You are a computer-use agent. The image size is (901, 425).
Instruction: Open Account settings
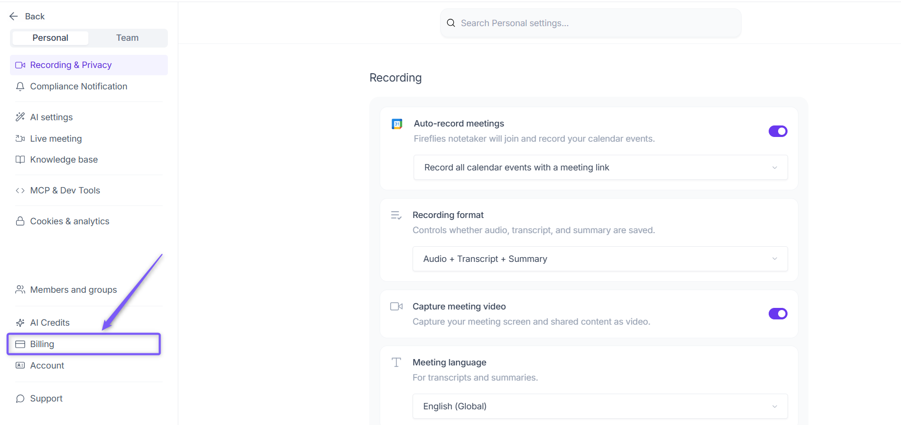(x=89, y=365)
